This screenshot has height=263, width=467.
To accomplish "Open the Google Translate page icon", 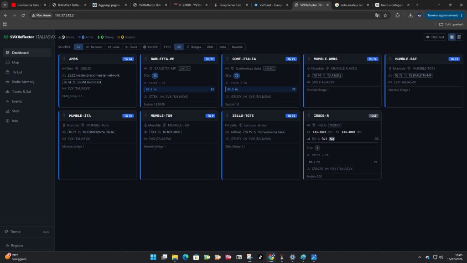I will pyautogui.click(x=377, y=15).
